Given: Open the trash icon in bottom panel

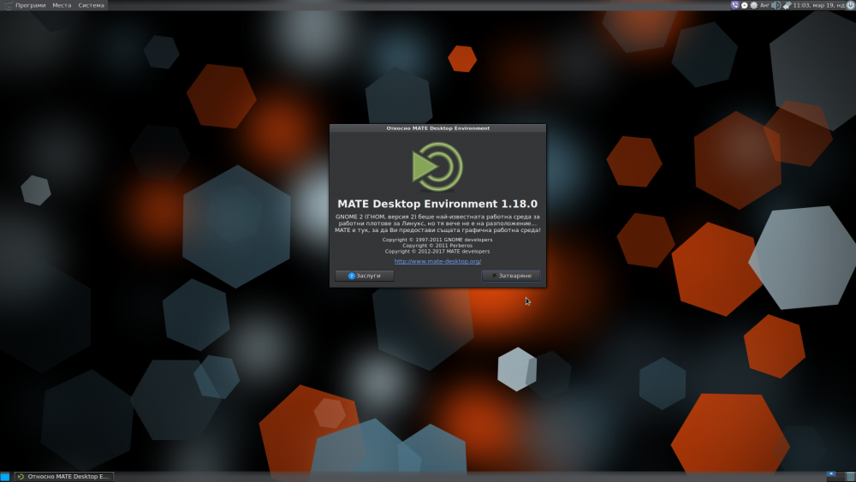Looking at the screenshot, I should point(851,477).
